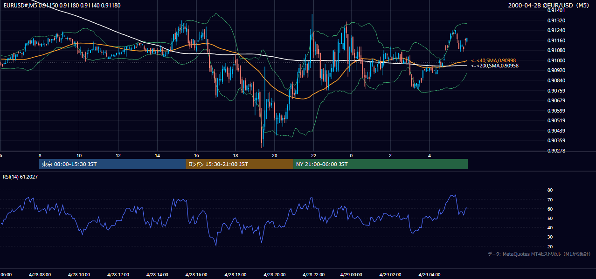Select the Tokyo 08:00-15:30 JST session bar
Viewport: 596px width, 279px height.
[112, 164]
